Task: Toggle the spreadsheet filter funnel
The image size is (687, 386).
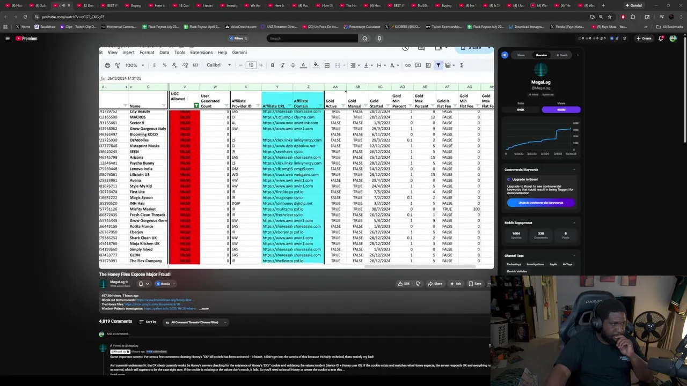Action: tap(438, 65)
